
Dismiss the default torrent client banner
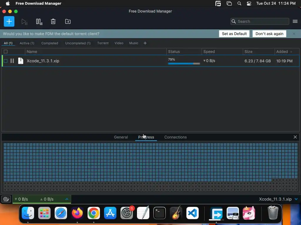click(x=294, y=34)
